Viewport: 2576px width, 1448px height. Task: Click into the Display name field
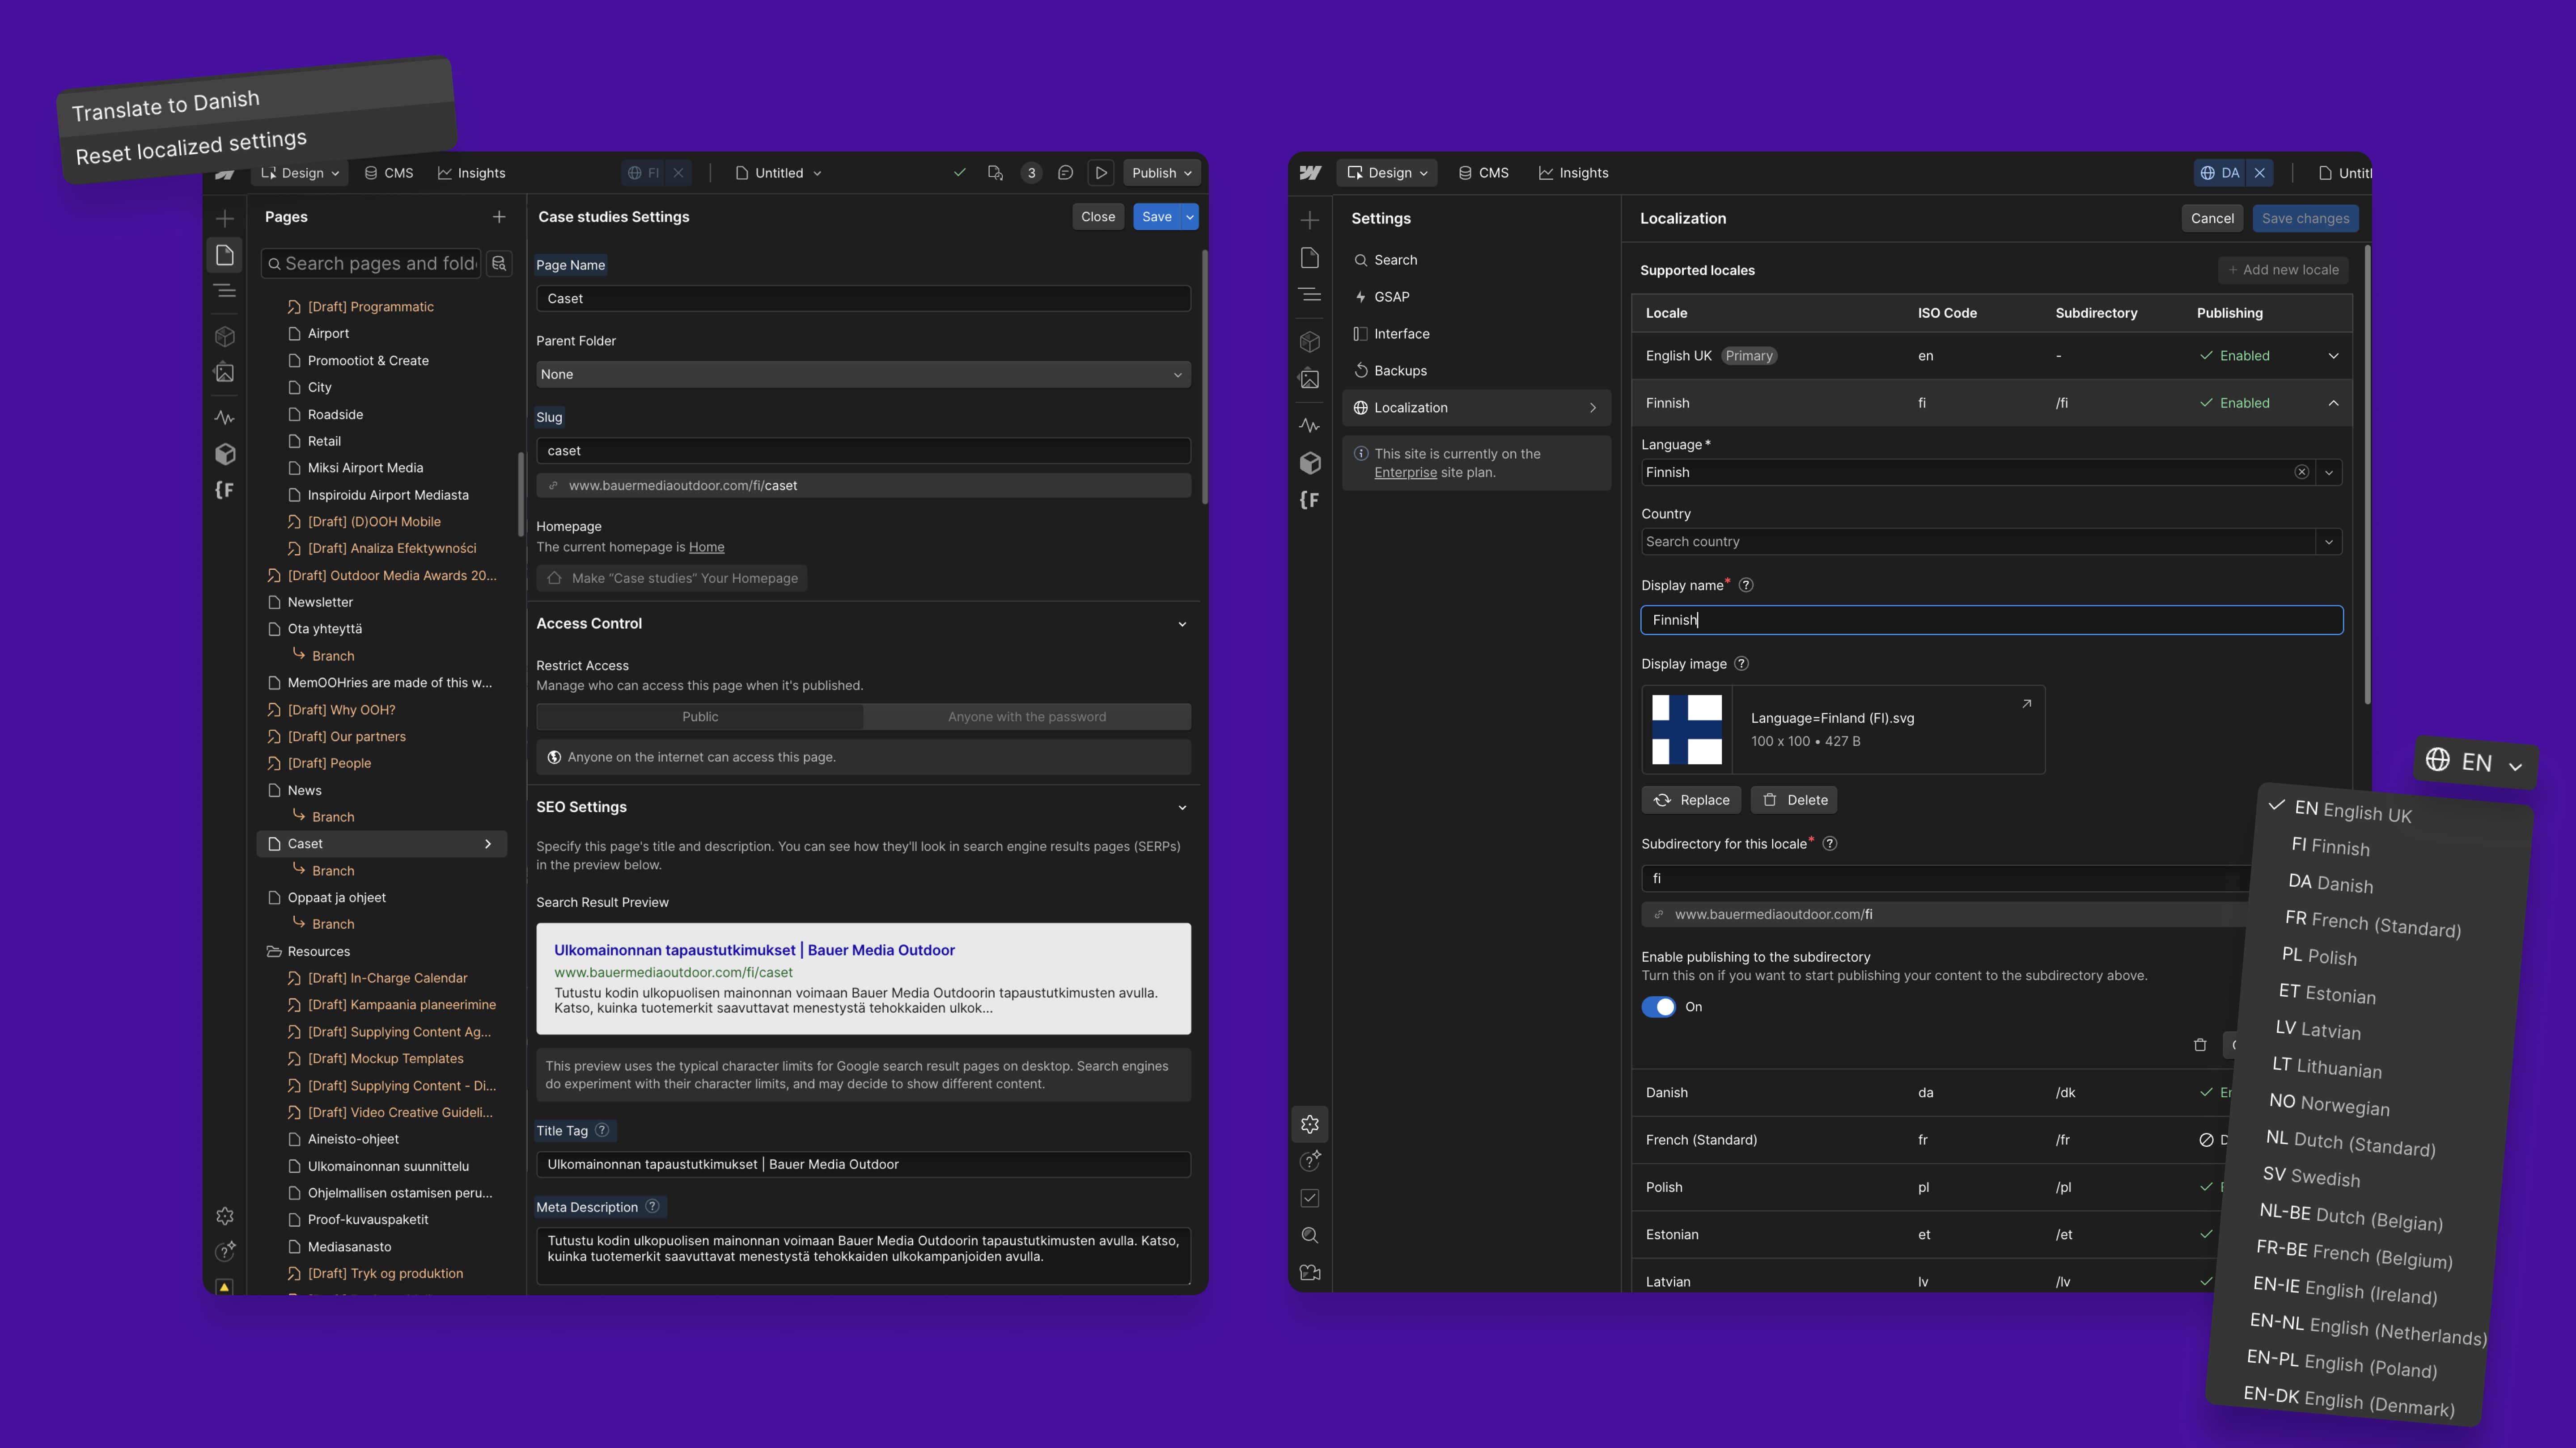coord(1990,619)
